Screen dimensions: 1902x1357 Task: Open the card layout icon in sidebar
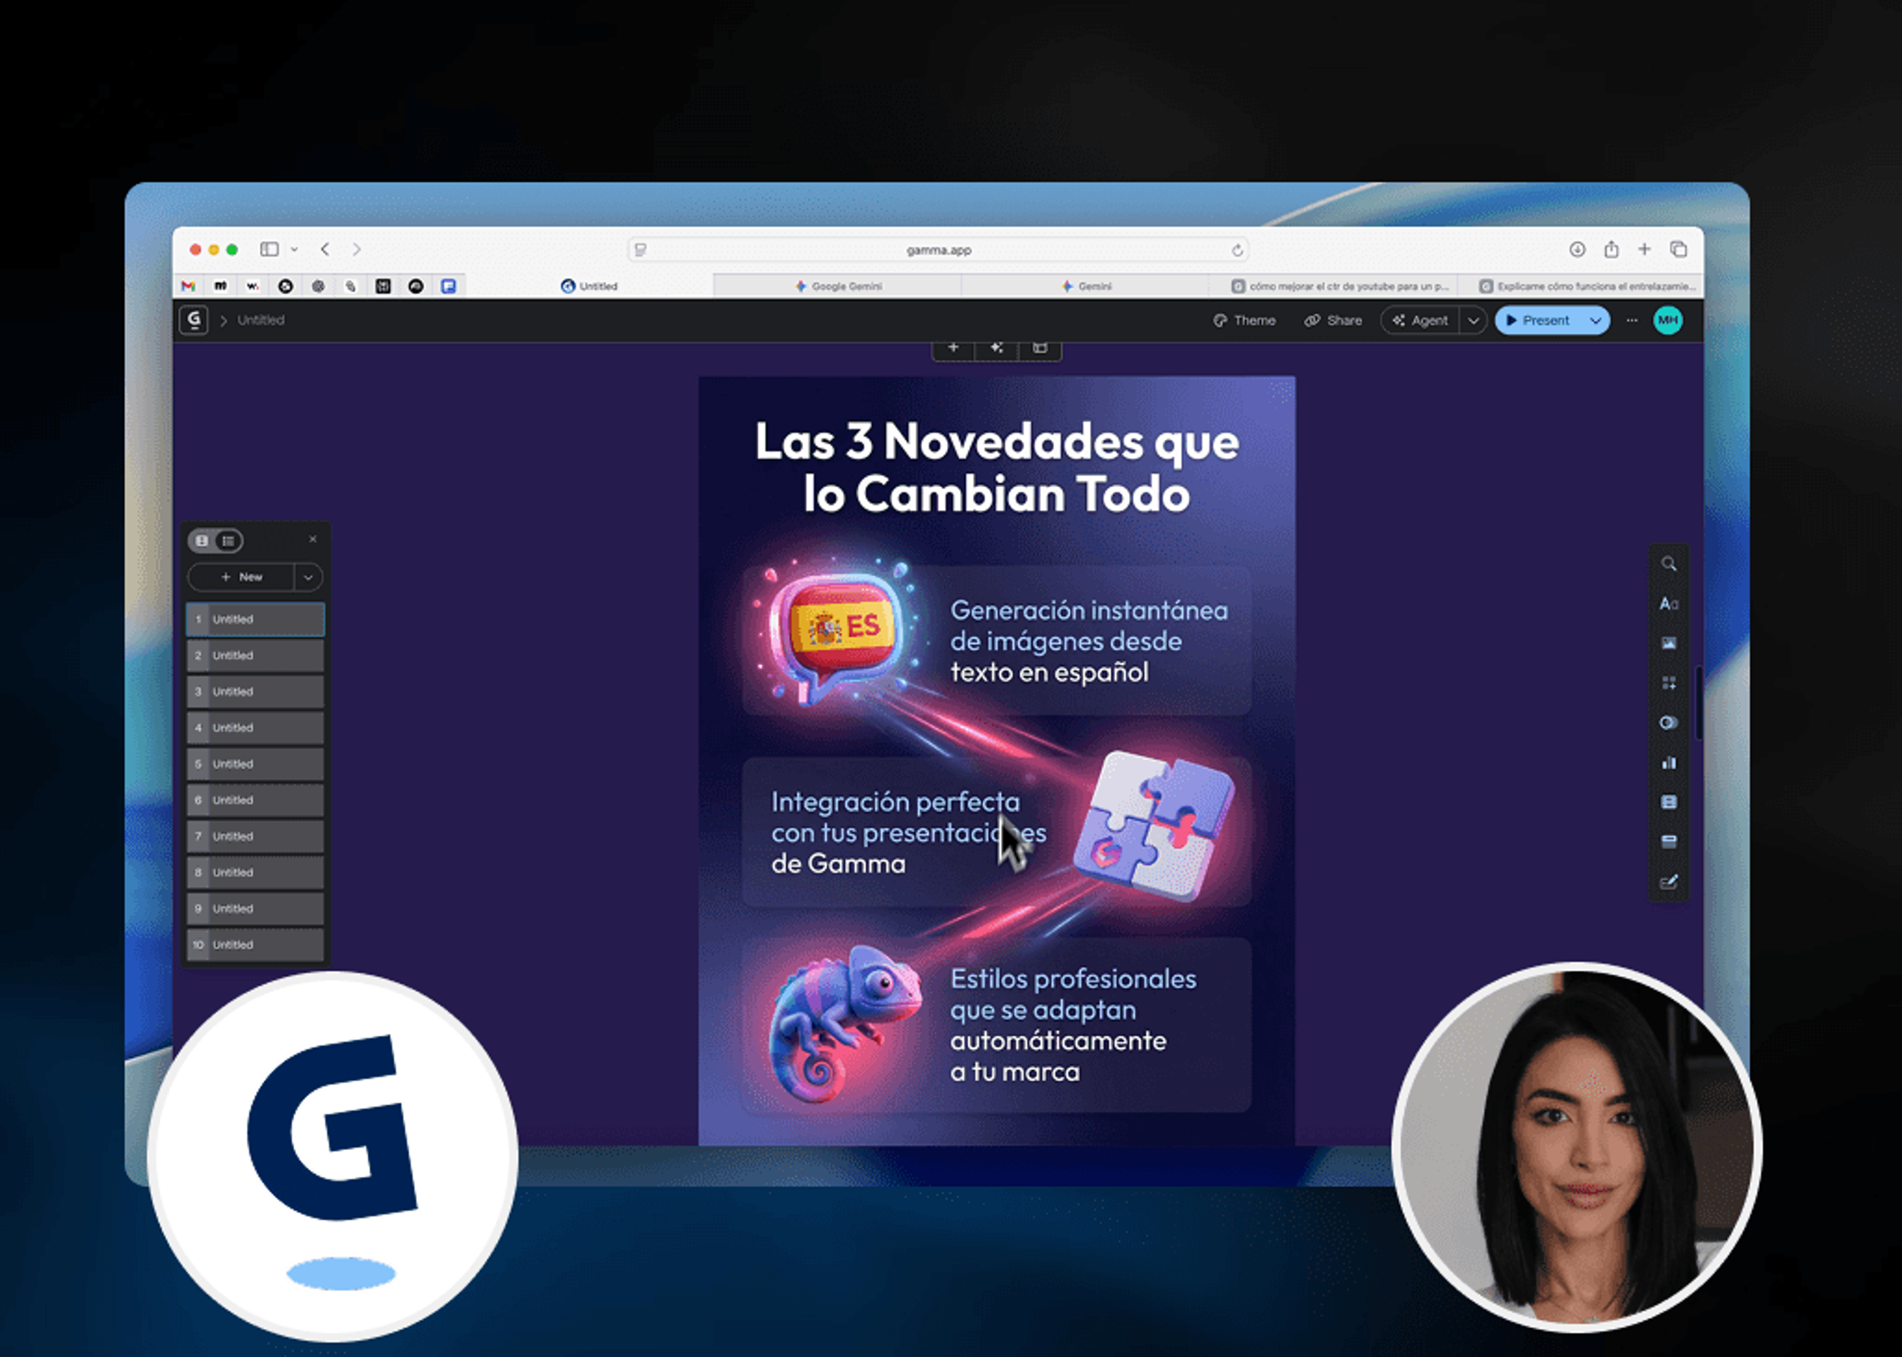tap(1668, 842)
